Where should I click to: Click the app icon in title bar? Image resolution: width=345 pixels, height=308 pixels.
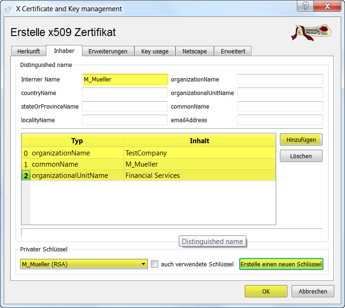pos(8,8)
